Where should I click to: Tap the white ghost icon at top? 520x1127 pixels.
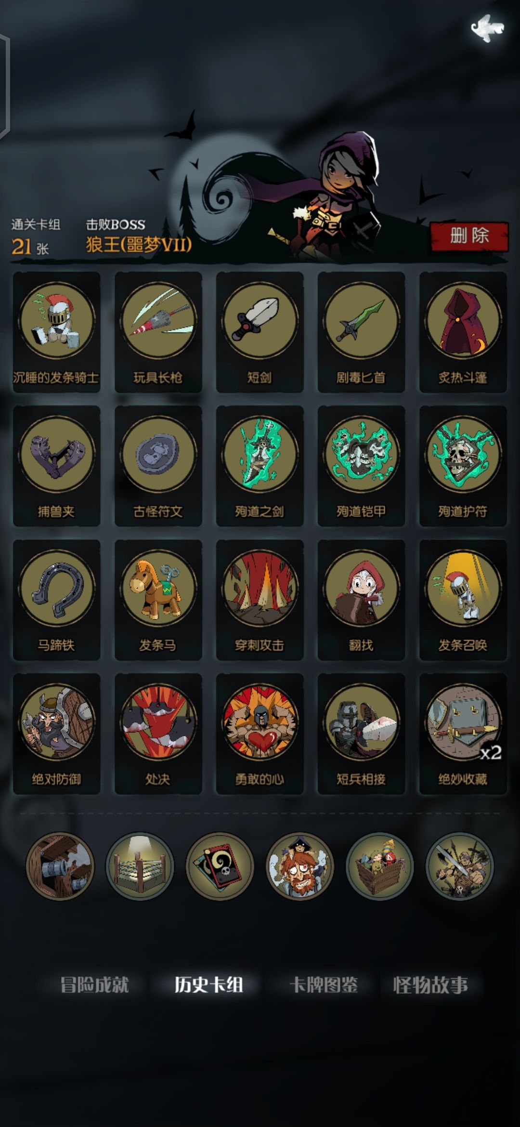point(487,28)
